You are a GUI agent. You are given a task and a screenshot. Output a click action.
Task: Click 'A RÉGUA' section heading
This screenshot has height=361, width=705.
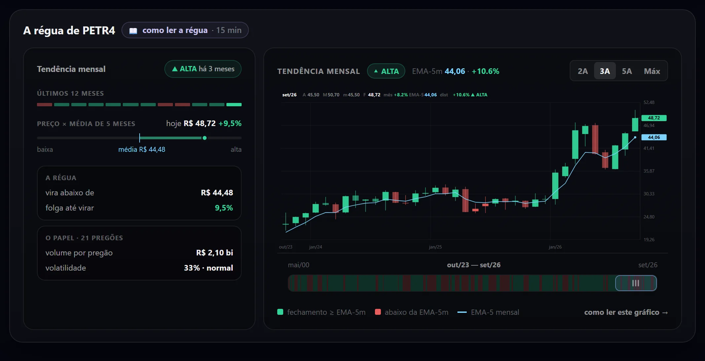[61, 178]
